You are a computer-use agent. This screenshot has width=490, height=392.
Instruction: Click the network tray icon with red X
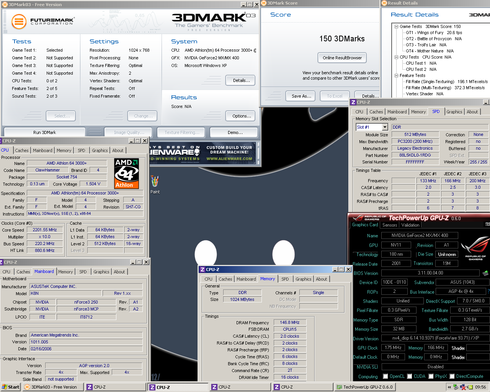coord(462,387)
